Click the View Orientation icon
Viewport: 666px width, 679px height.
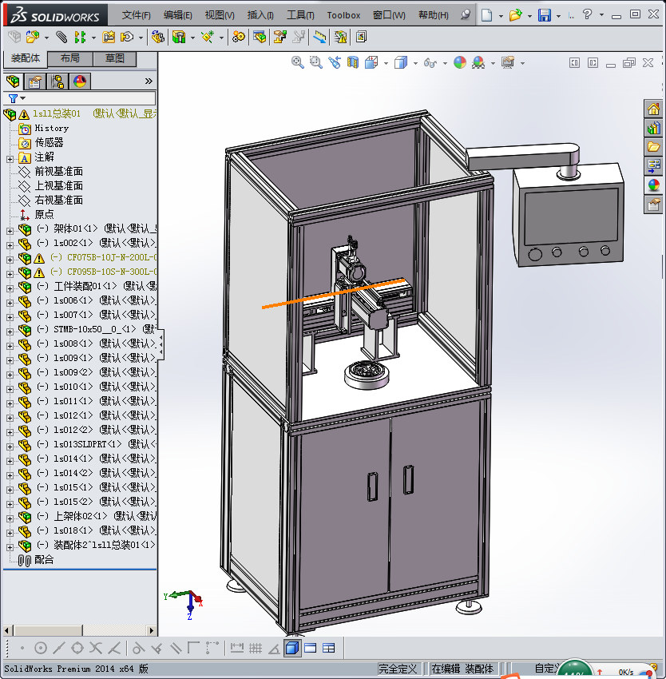tap(371, 63)
